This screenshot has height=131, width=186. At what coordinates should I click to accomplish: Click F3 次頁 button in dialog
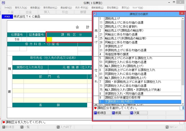click(x=139, y=113)
